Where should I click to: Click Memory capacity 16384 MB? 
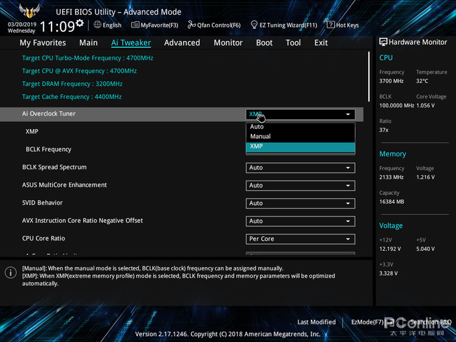392,201
